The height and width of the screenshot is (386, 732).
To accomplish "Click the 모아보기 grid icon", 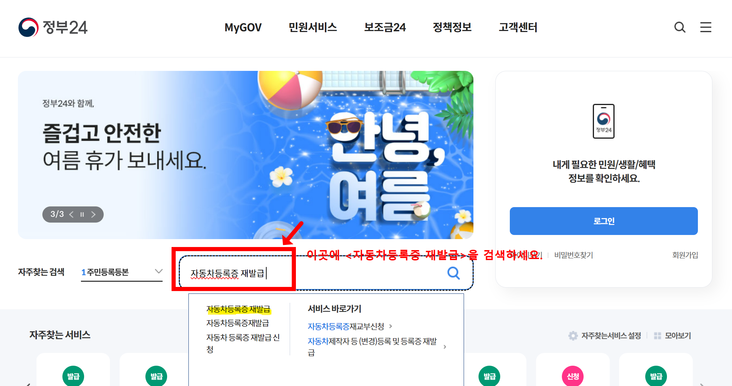I will (x=657, y=335).
